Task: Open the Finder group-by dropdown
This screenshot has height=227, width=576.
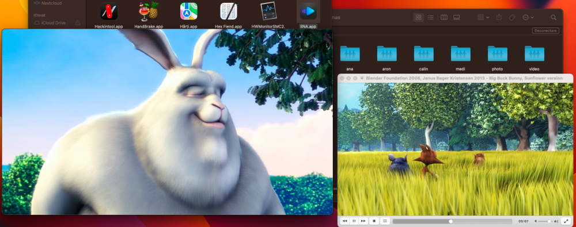Action: pyautogui.click(x=483, y=17)
